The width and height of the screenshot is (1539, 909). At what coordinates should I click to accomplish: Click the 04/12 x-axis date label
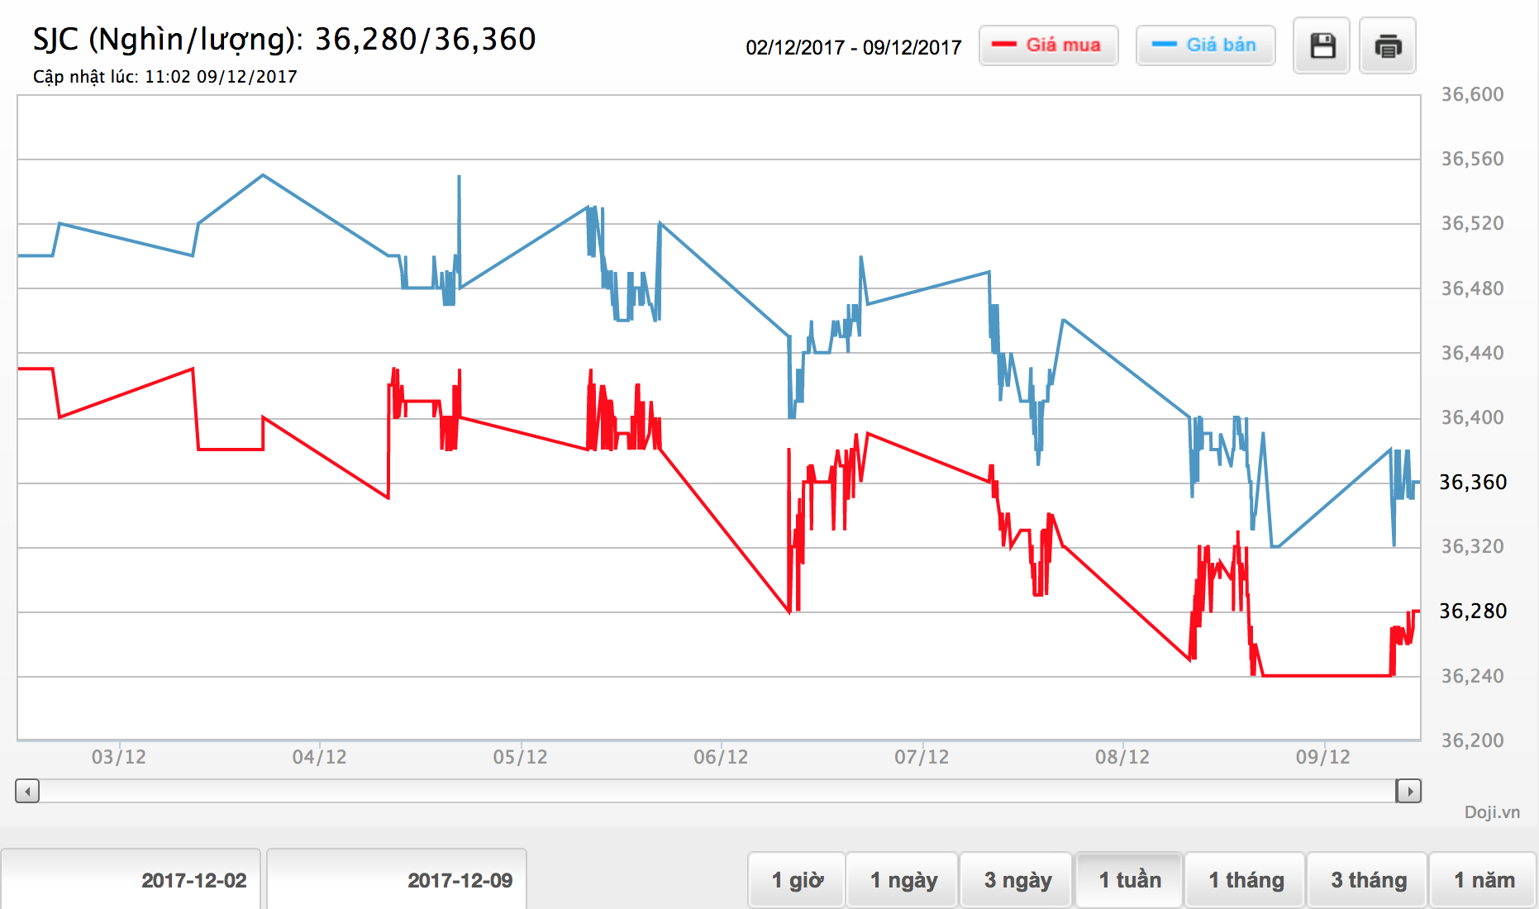tap(319, 757)
